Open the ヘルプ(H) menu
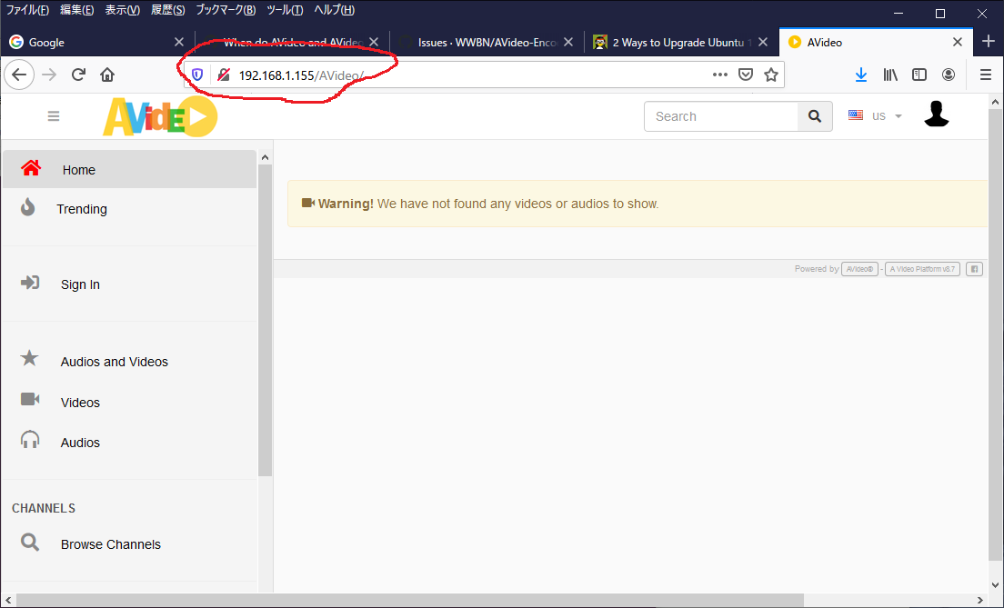 coord(335,10)
